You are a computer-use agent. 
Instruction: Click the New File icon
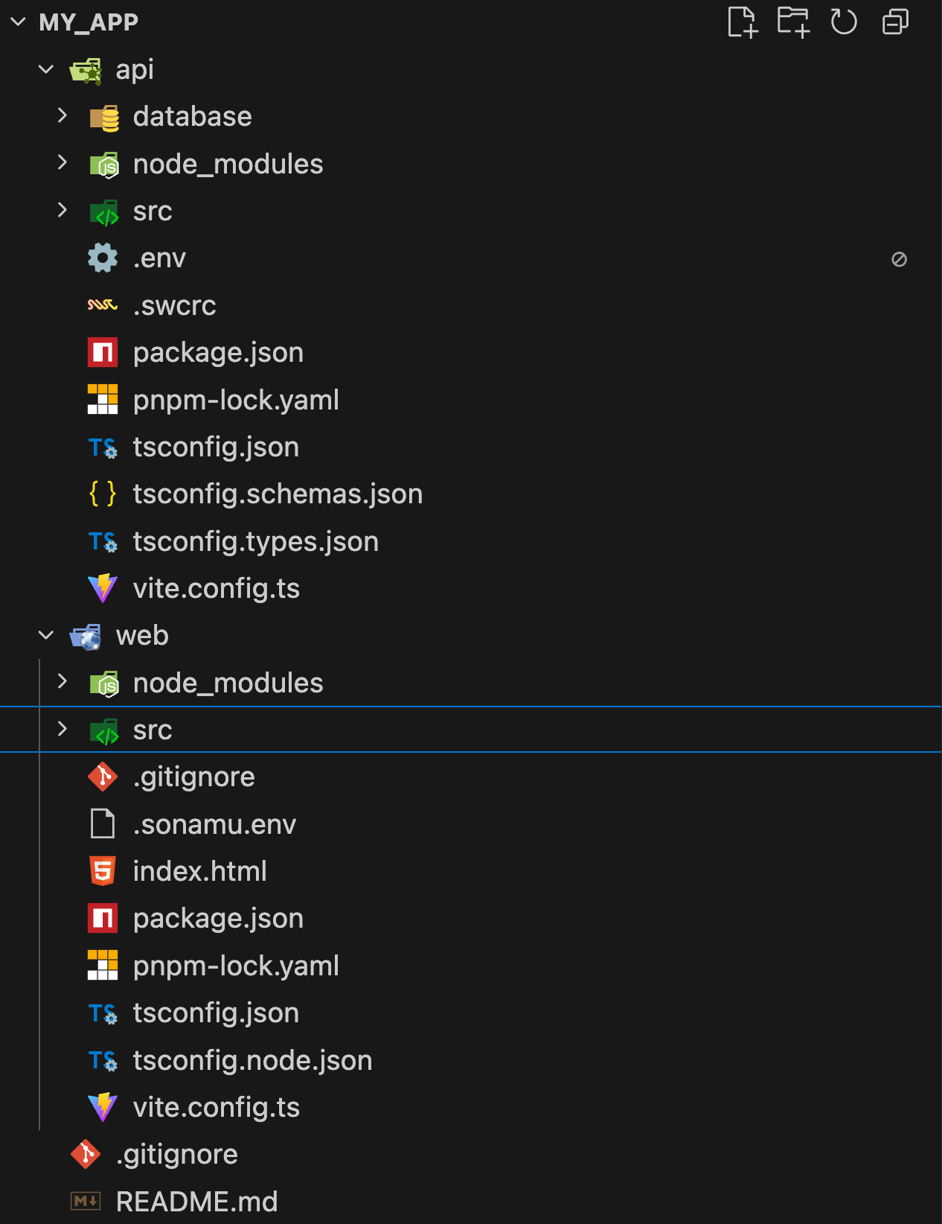click(x=742, y=22)
